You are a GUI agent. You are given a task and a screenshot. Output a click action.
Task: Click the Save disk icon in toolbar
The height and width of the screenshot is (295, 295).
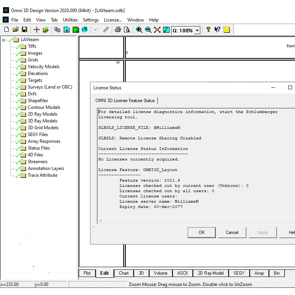(24, 30)
